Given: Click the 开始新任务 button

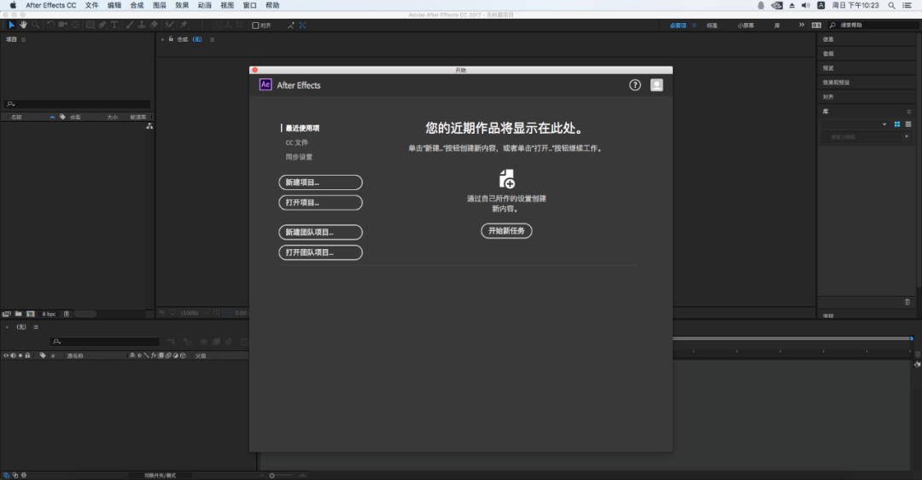Looking at the screenshot, I should [507, 231].
